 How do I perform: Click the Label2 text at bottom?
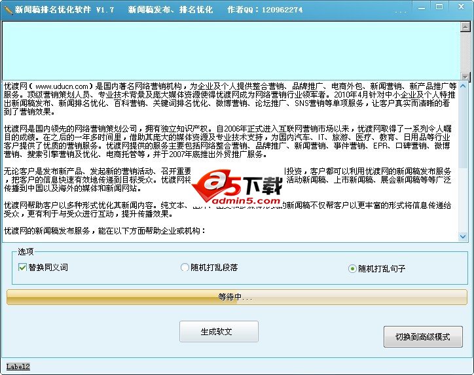[18, 366]
